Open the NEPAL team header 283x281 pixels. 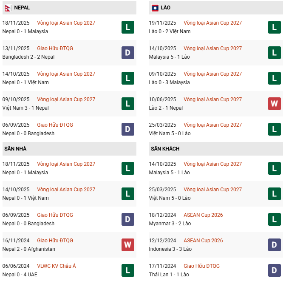click(x=22, y=8)
